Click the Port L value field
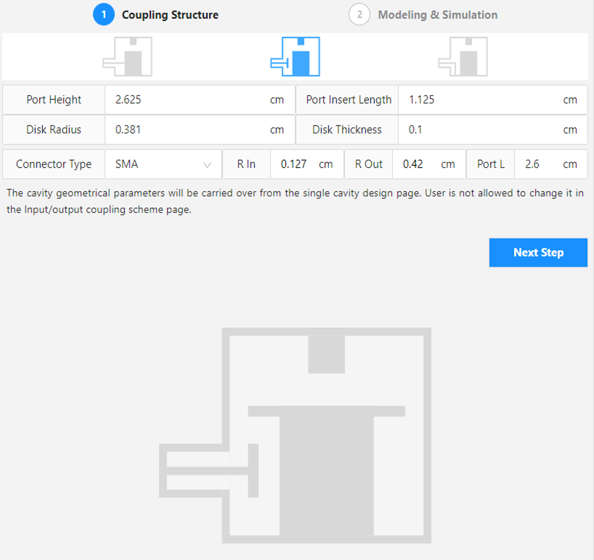Viewport: 594px width, 560px height. [x=539, y=164]
